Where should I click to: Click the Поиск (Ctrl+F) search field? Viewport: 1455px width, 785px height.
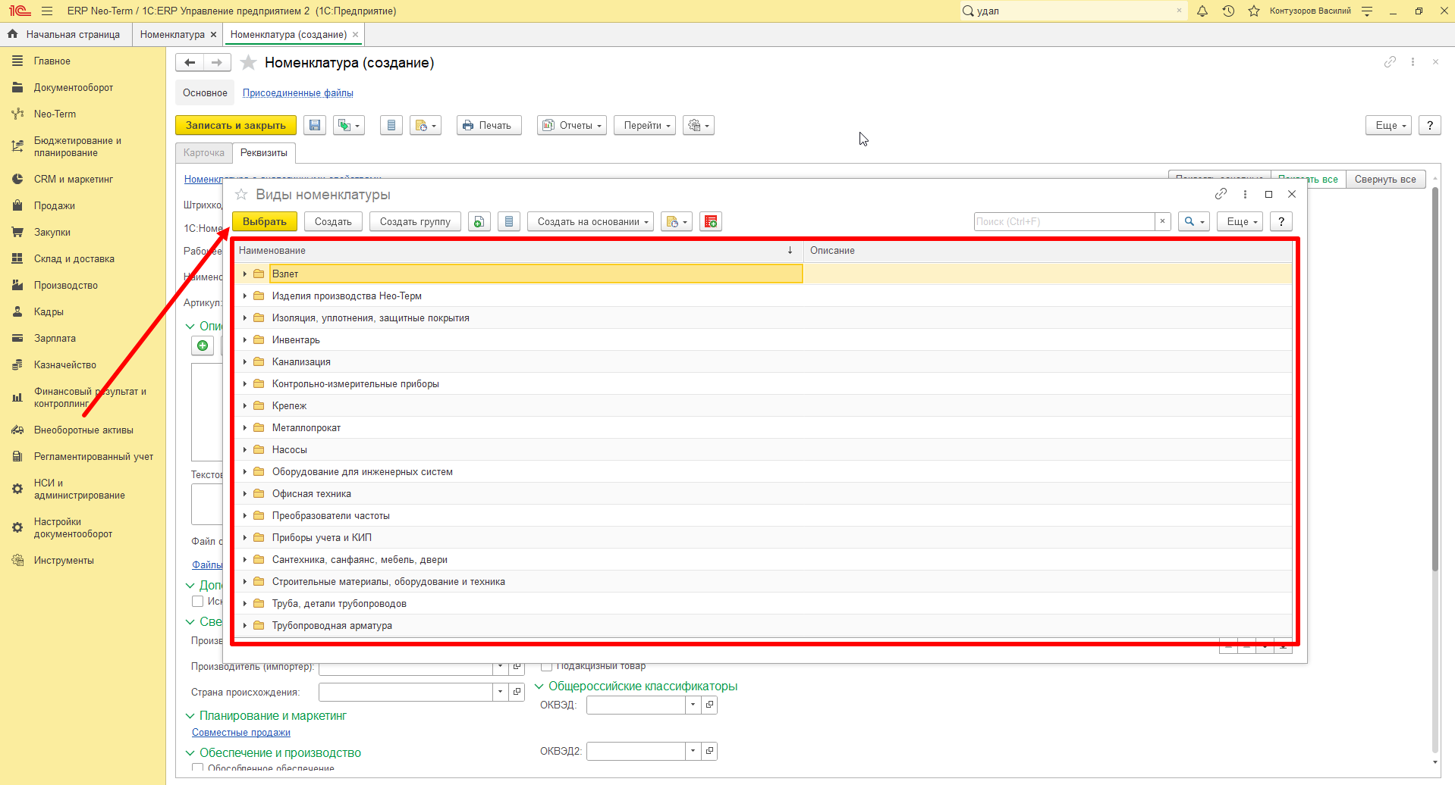click(1064, 222)
